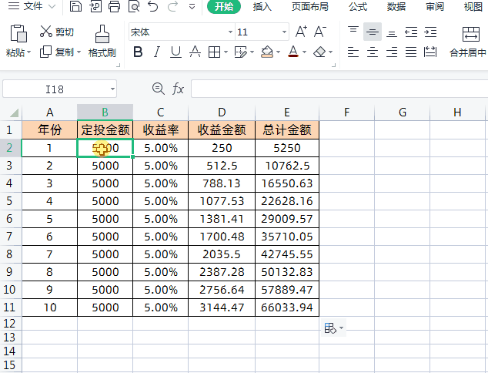This screenshot has height=373, width=488.
Task: Apply cell borders icon
Action: (x=214, y=52)
